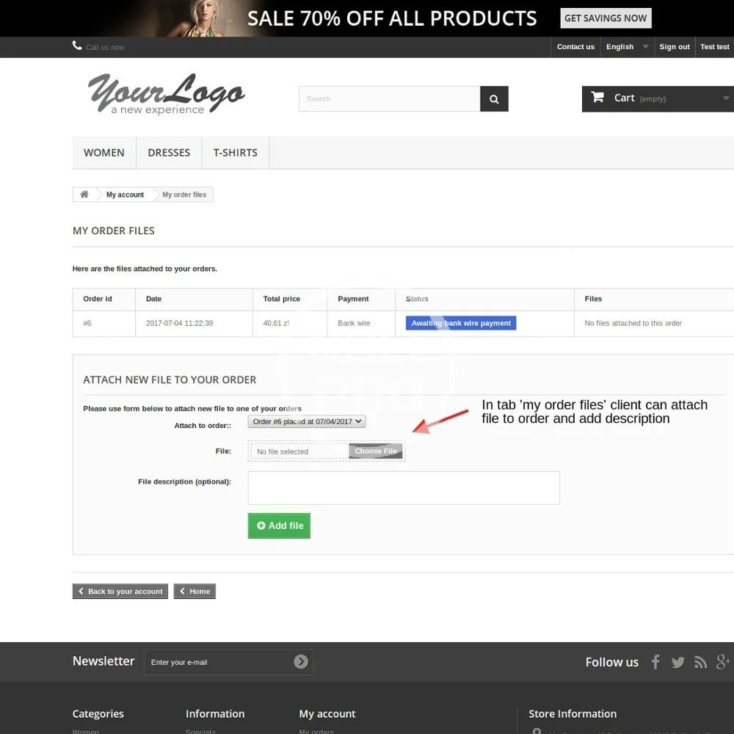Click the Sign out link
Screen dimensions: 734x734
click(674, 47)
